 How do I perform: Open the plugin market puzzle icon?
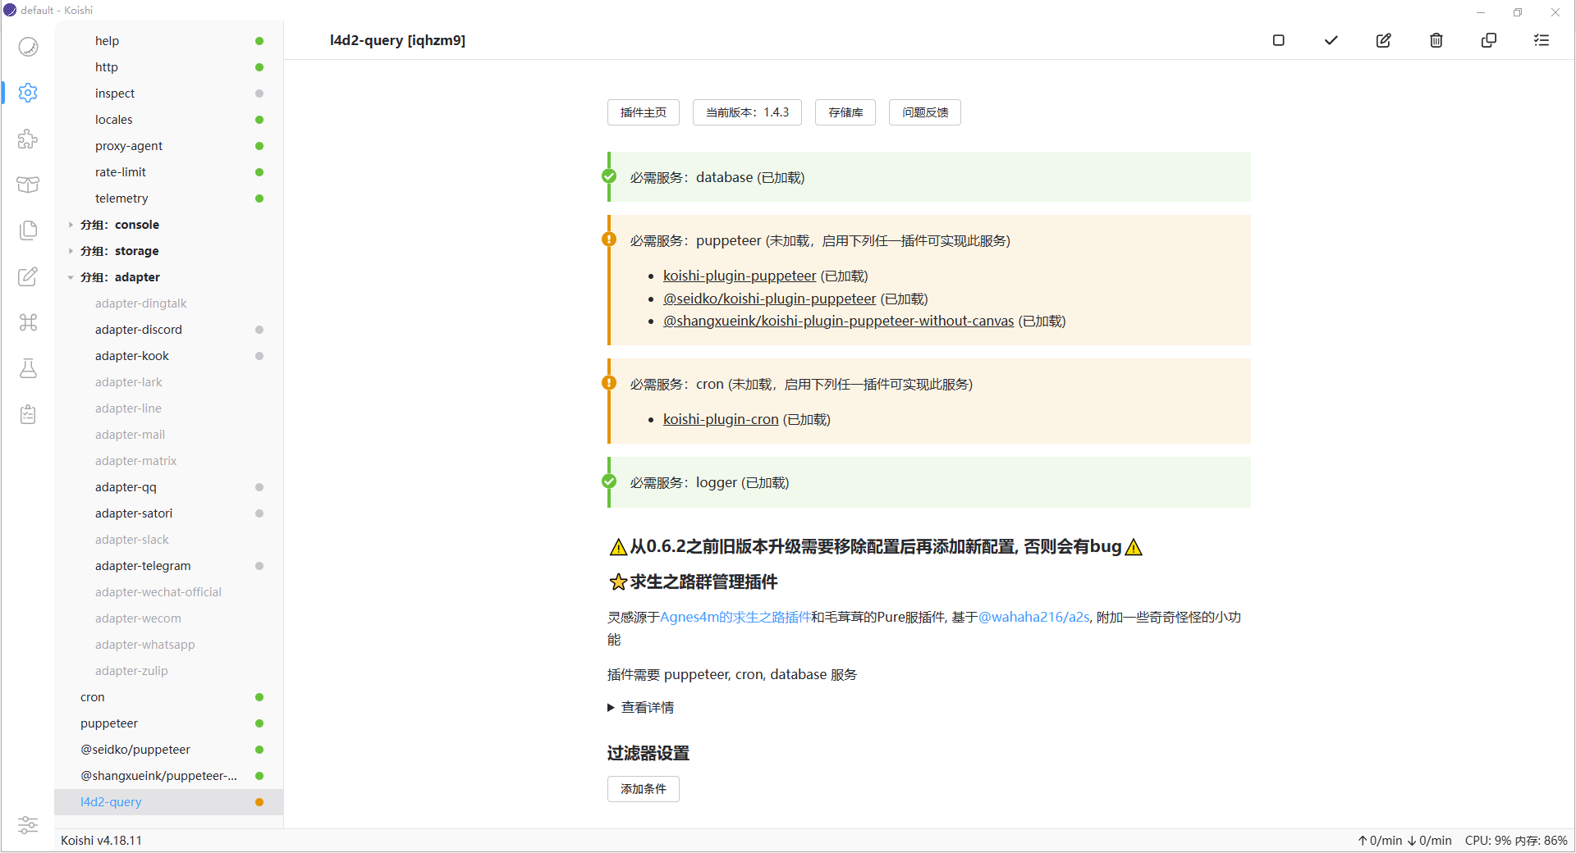[28, 139]
